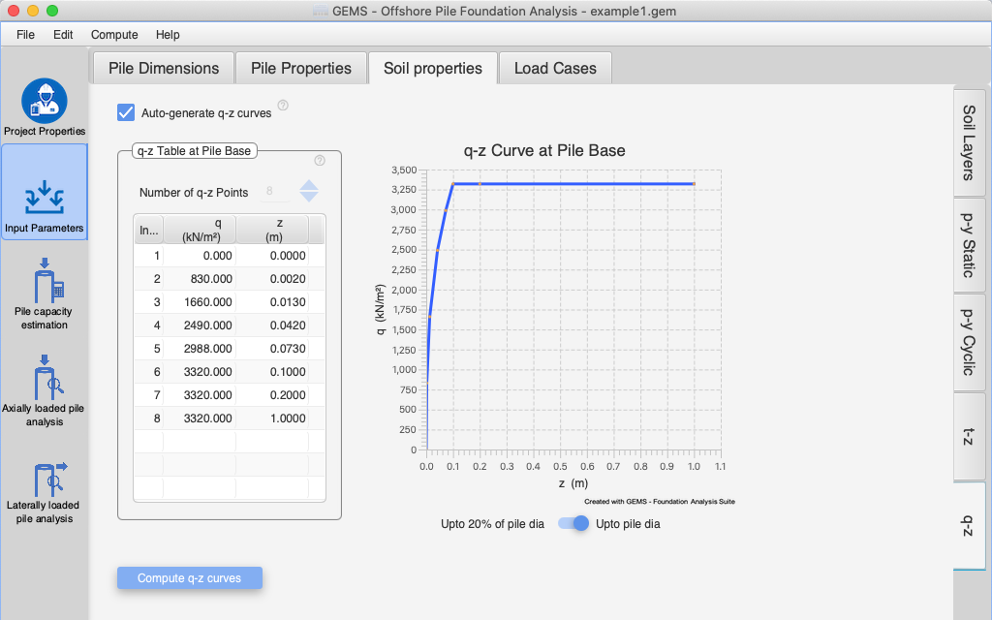The image size is (992, 620).
Task: Open the p-y Static side tab
Action: pos(969,244)
